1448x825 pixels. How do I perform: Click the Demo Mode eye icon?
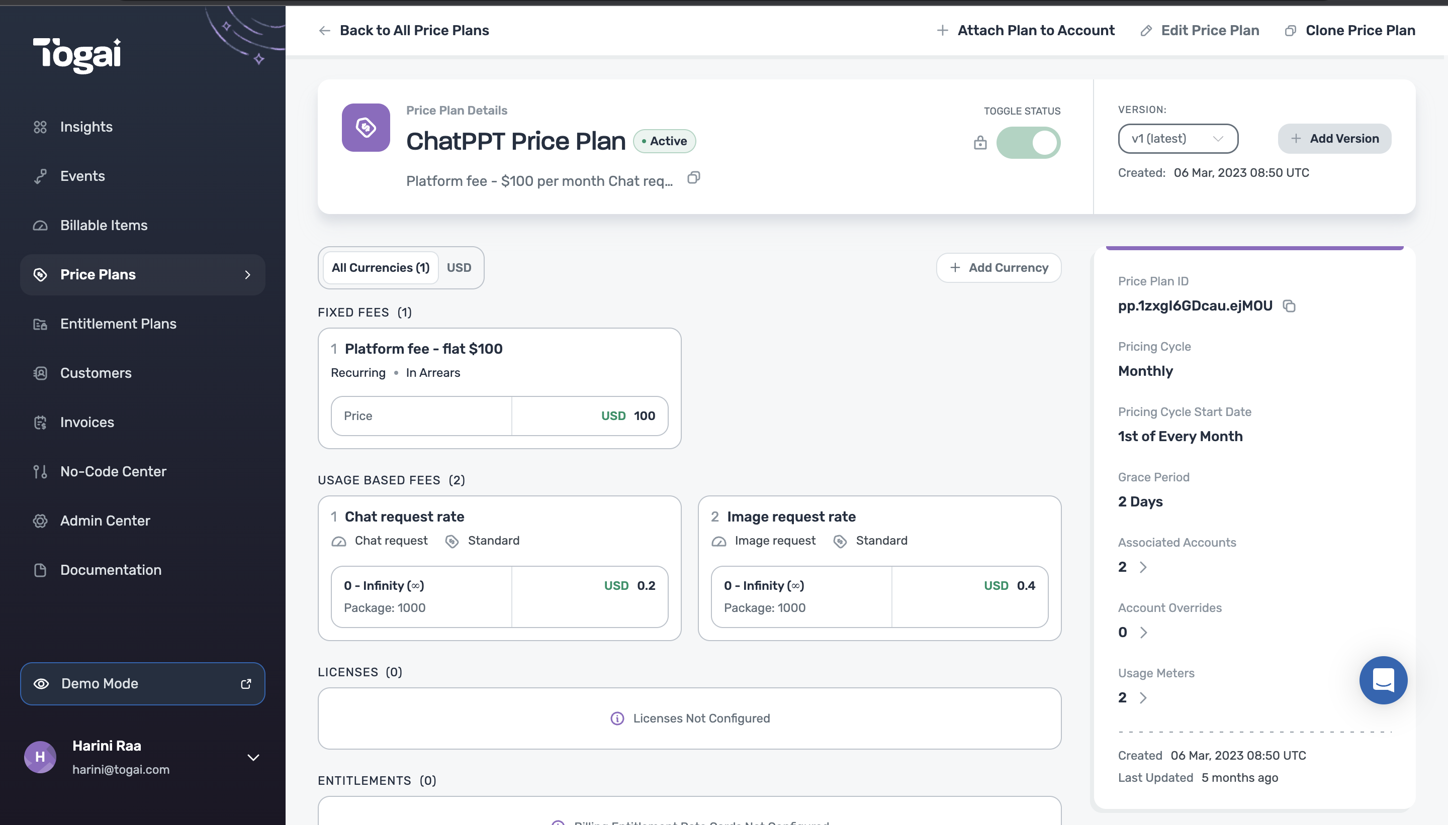click(x=41, y=684)
